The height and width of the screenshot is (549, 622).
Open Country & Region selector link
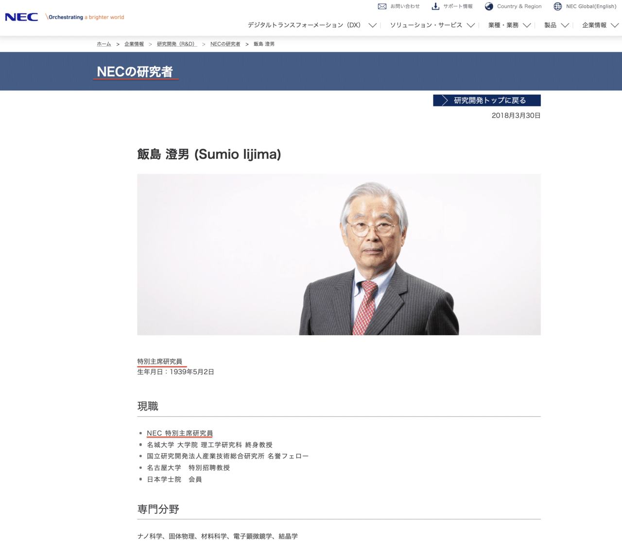click(x=519, y=6)
